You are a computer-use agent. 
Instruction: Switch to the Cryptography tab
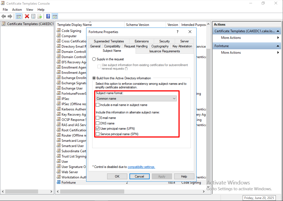click(160, 46)
